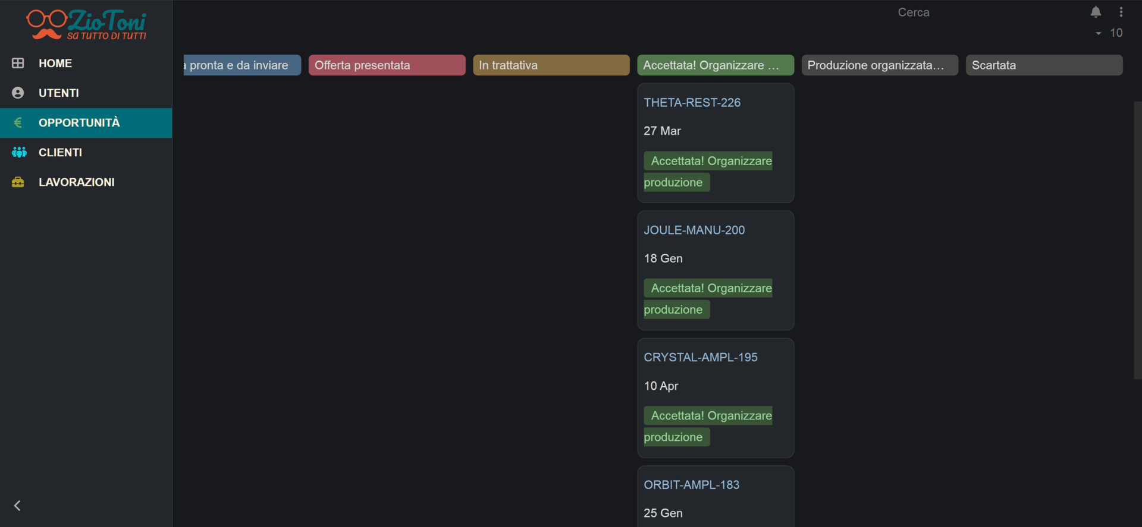Select the Scartata column header
The height and width of the screenshot is (527, 1142).
point(1044,65)
